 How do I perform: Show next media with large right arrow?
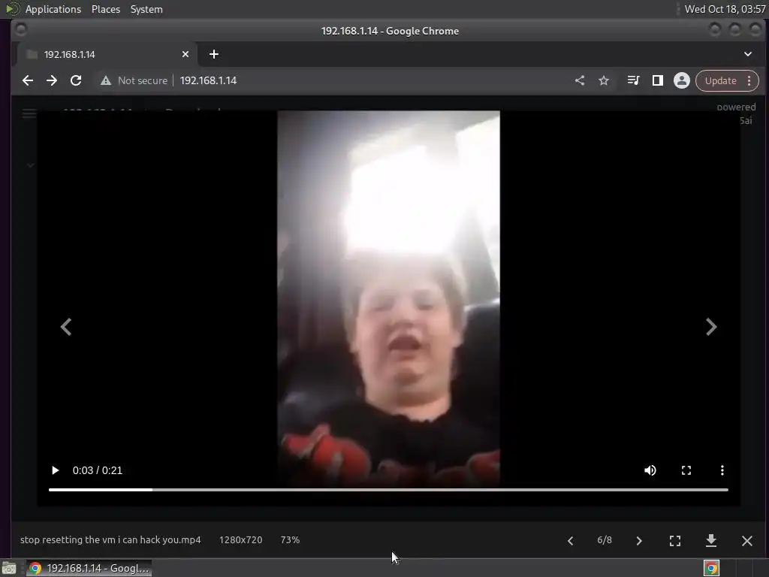711,327
